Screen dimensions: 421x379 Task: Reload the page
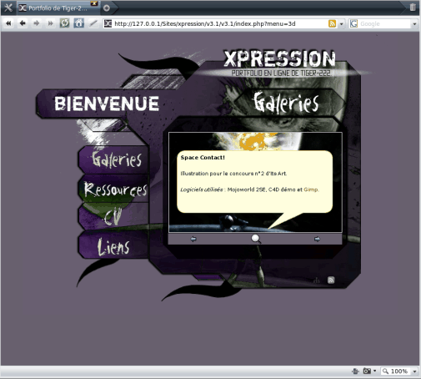[x=64, y=23]
